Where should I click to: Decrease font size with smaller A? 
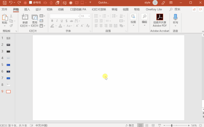pyautogui.click(x=82, y=26)
